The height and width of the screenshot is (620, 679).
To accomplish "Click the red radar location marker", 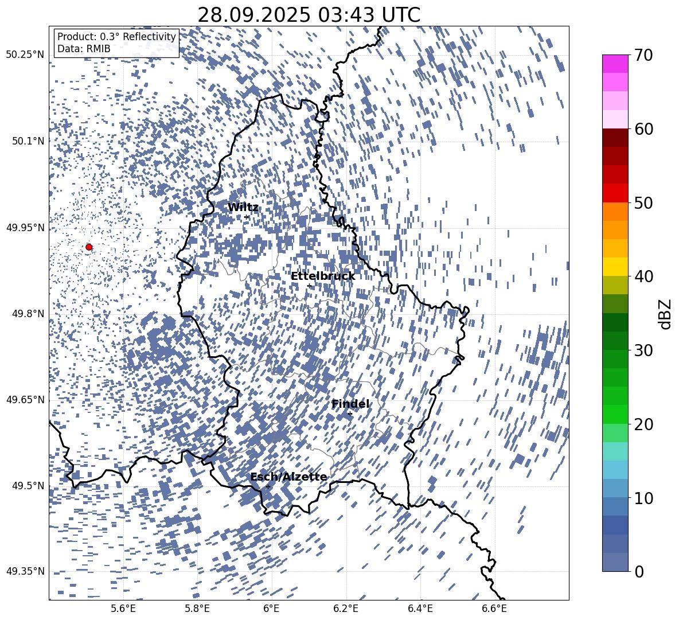I will (89, 247).
